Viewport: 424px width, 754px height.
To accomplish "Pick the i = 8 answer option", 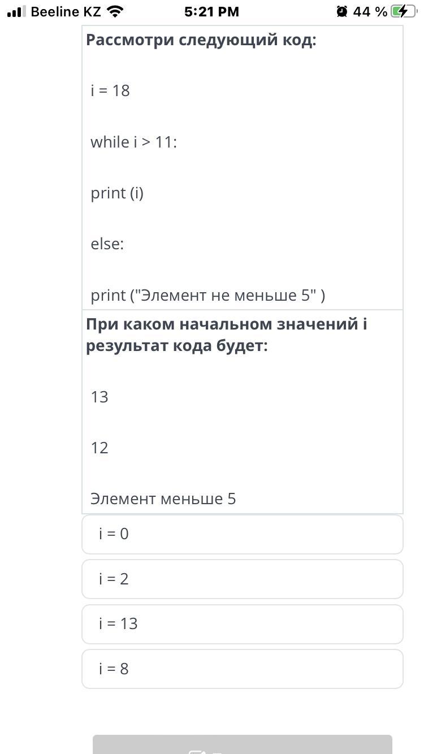I will 242,669.
